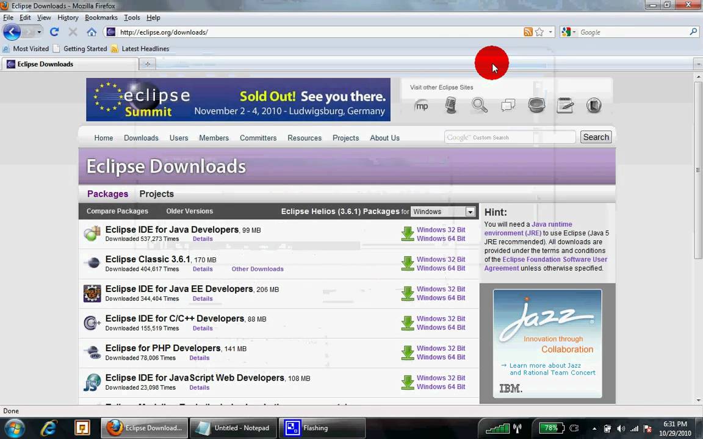Open the notepad with pencil Eclipse site icon
The image size is (703, 439).
click(x=565, y=105)
